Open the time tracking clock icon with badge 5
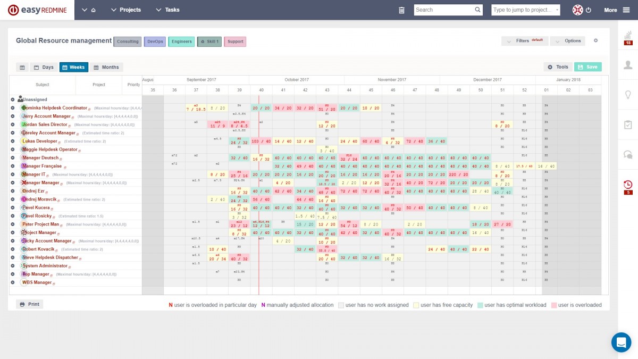This screenshot has height=359, width=638. (628, 186)
